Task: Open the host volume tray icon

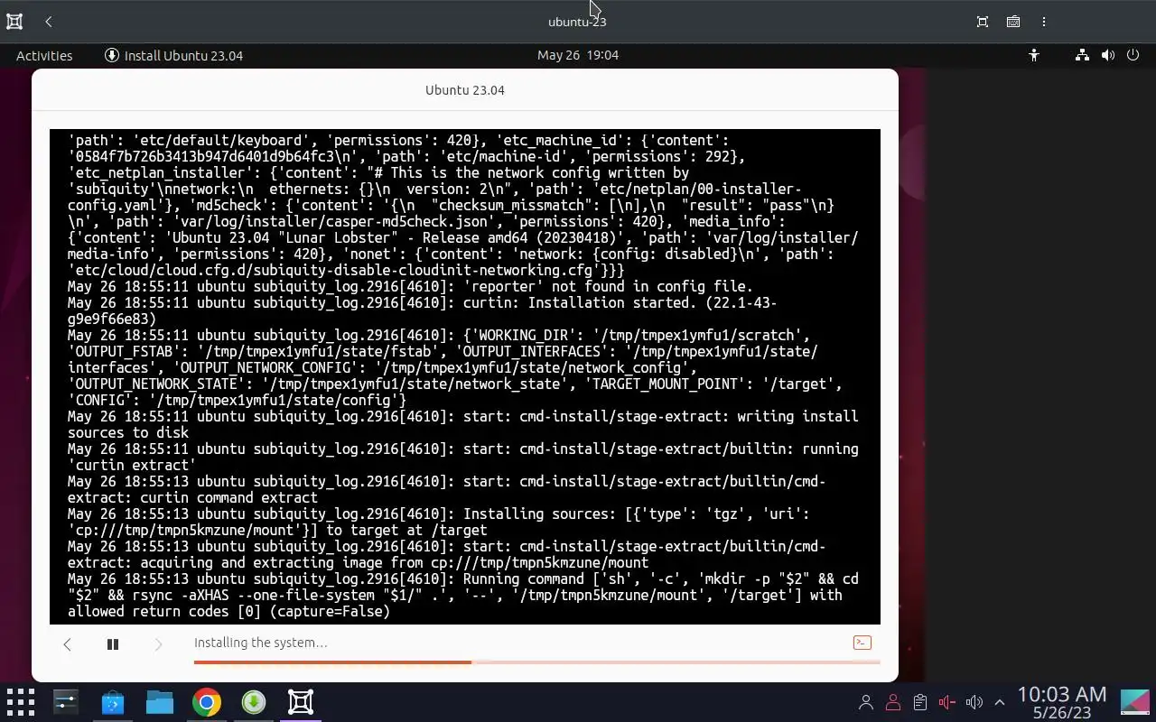Action: tap(974, 702)
